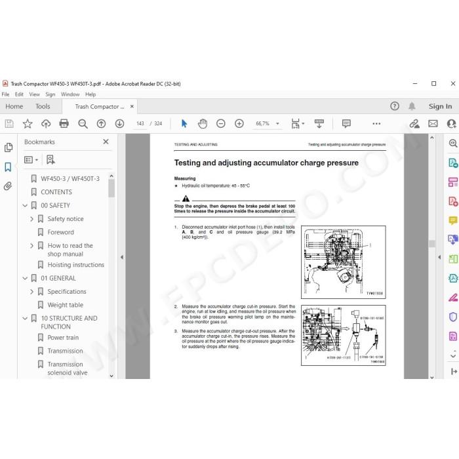This screenshot has width=459, height=459.
Task: Close the Trash Compactor document tab
Action: click(132, 106)
